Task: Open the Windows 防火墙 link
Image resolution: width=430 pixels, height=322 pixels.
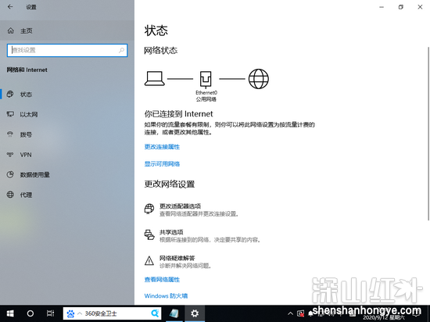Action: (166, 296)
